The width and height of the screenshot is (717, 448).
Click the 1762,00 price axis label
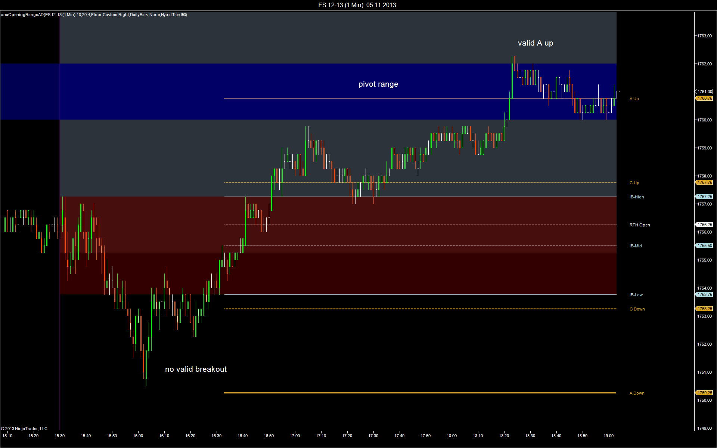click(x=704, y=64)
